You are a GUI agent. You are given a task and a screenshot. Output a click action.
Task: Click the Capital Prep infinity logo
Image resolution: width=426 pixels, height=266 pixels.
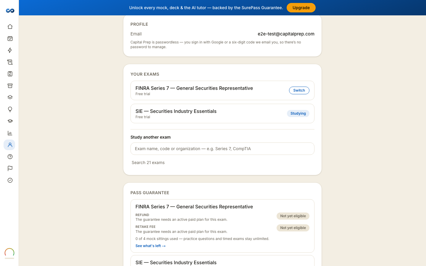click(10, 11)
